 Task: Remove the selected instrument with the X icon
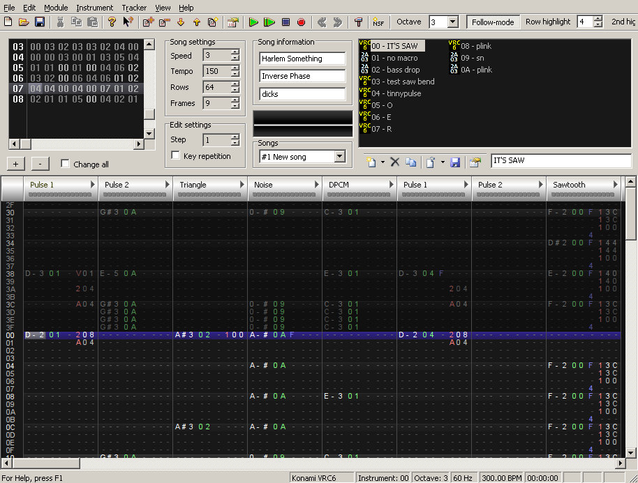pos(394,162)
